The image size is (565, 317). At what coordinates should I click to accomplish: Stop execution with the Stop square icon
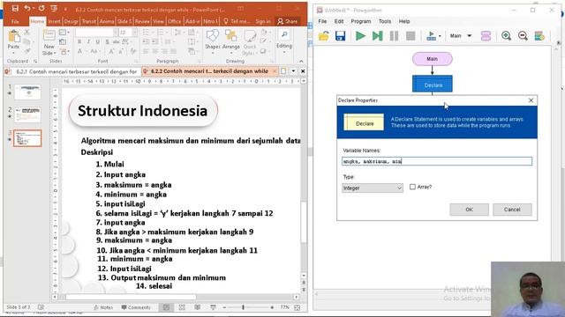pyautogui.click(x=411, y=36)
